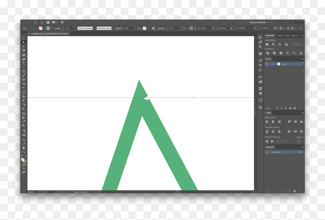Expand Layer 1 contents arrow
The image size is (325, 220).
275,64
